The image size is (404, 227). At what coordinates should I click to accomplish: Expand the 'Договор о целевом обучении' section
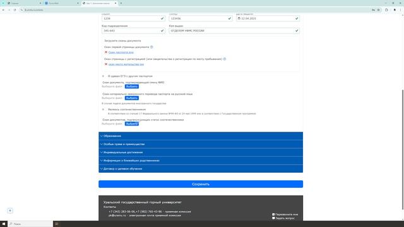click(201, 169)
